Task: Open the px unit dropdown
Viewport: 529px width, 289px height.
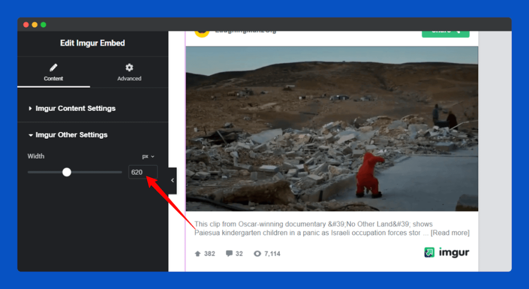Action: pos(148,156)
